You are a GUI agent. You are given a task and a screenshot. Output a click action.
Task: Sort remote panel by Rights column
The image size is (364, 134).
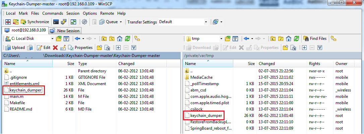pos(320,64)
